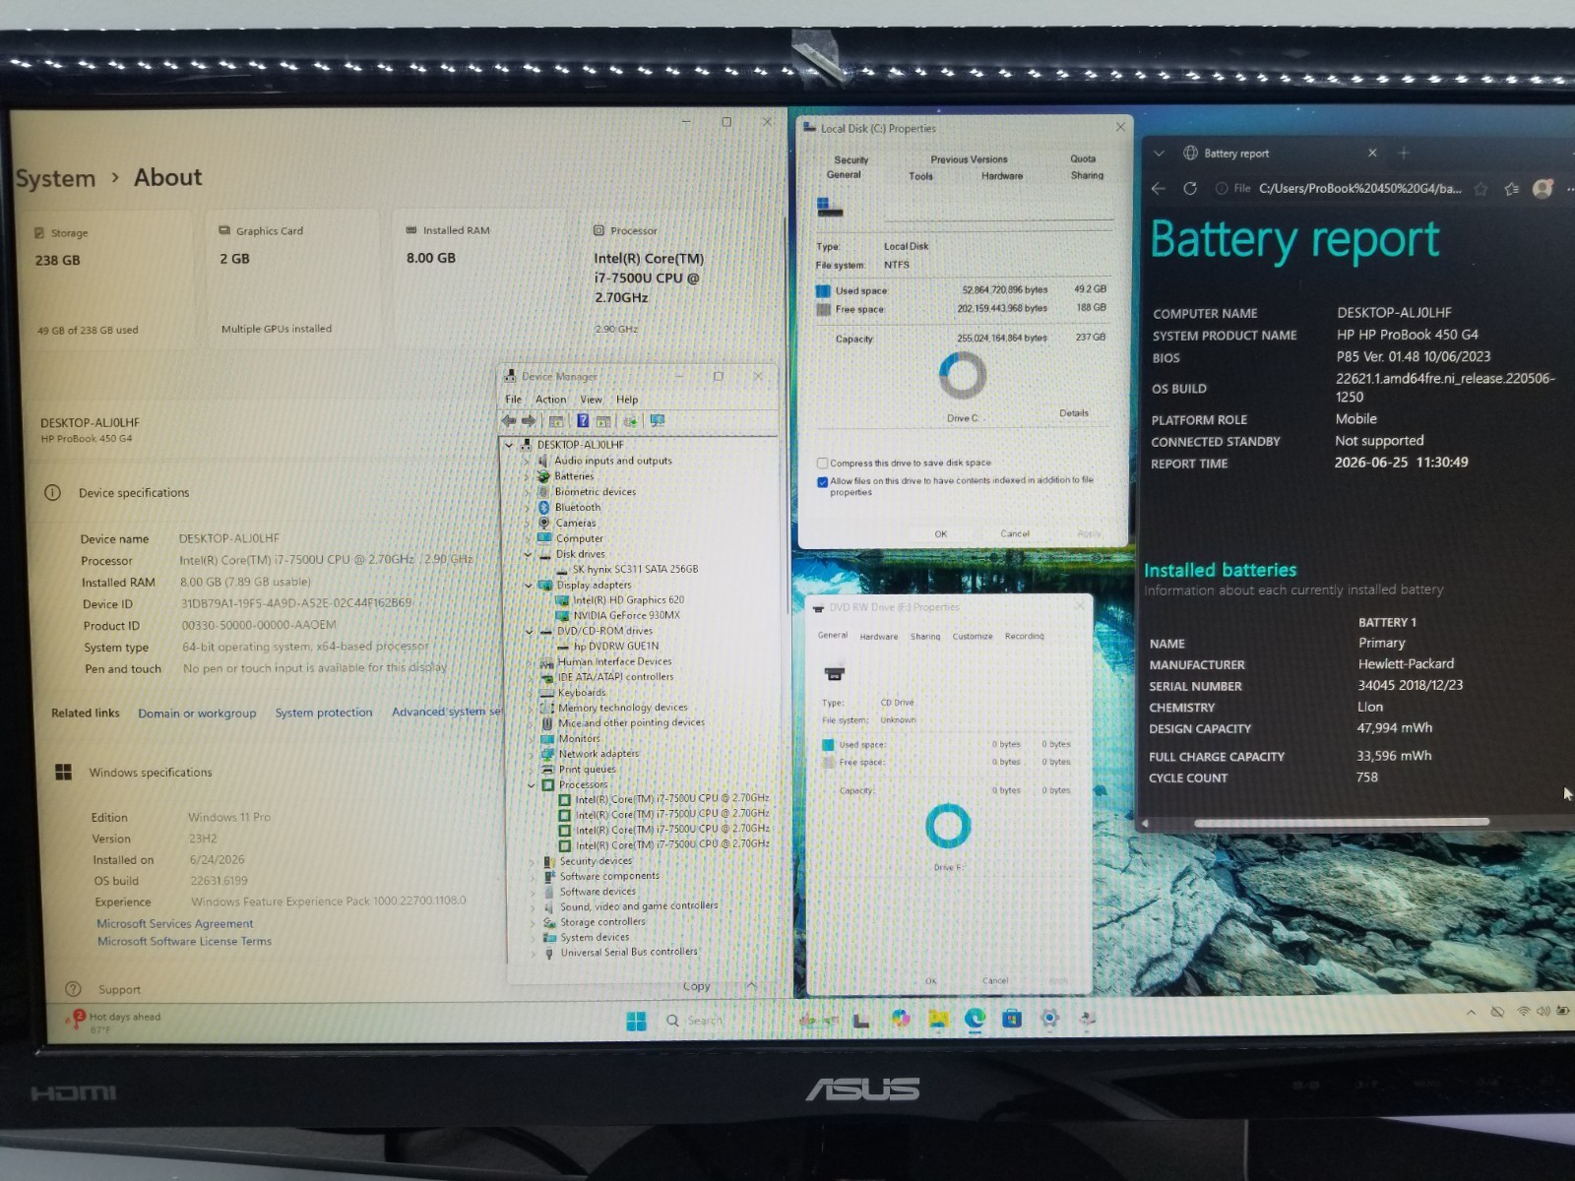The height and width of the screenshot is (1181, 1575).
Task: Open Microsoft Edge from the taskbar
Action: point(975,1019)
